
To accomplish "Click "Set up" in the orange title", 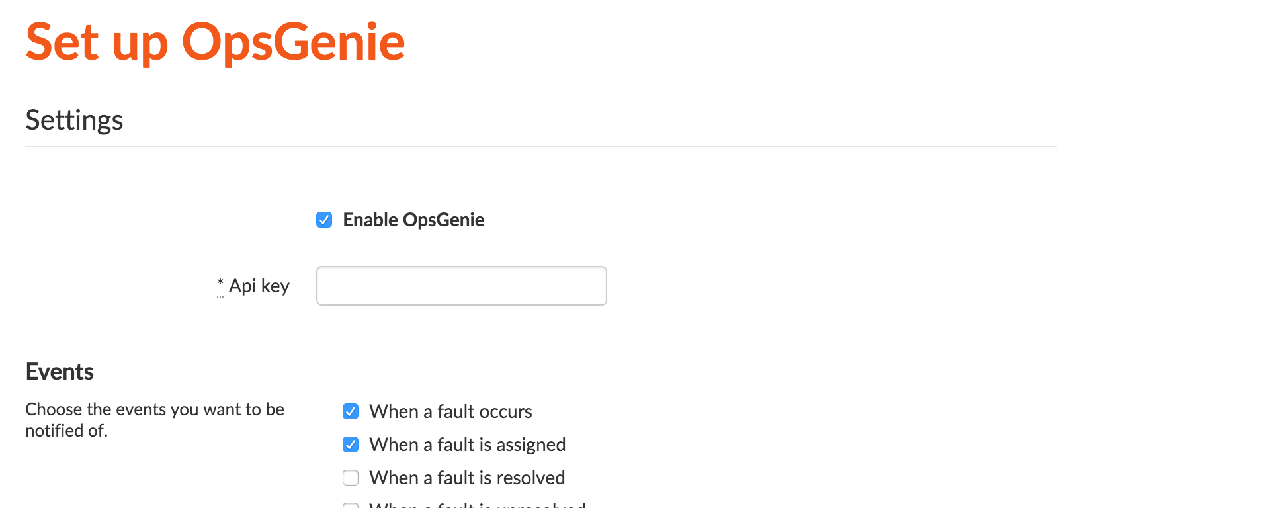I will (x=96, y=42).
